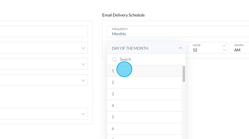Collapse the Day of the Month dropdown

(x=180, y=48)
